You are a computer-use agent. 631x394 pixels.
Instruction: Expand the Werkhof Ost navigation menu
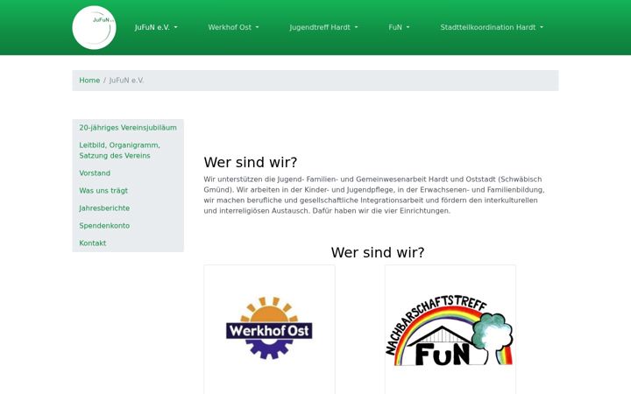pyautogui.click(x=233, y=27)
